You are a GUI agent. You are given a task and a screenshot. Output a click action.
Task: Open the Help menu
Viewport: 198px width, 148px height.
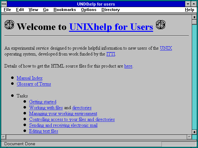(190, 10)
